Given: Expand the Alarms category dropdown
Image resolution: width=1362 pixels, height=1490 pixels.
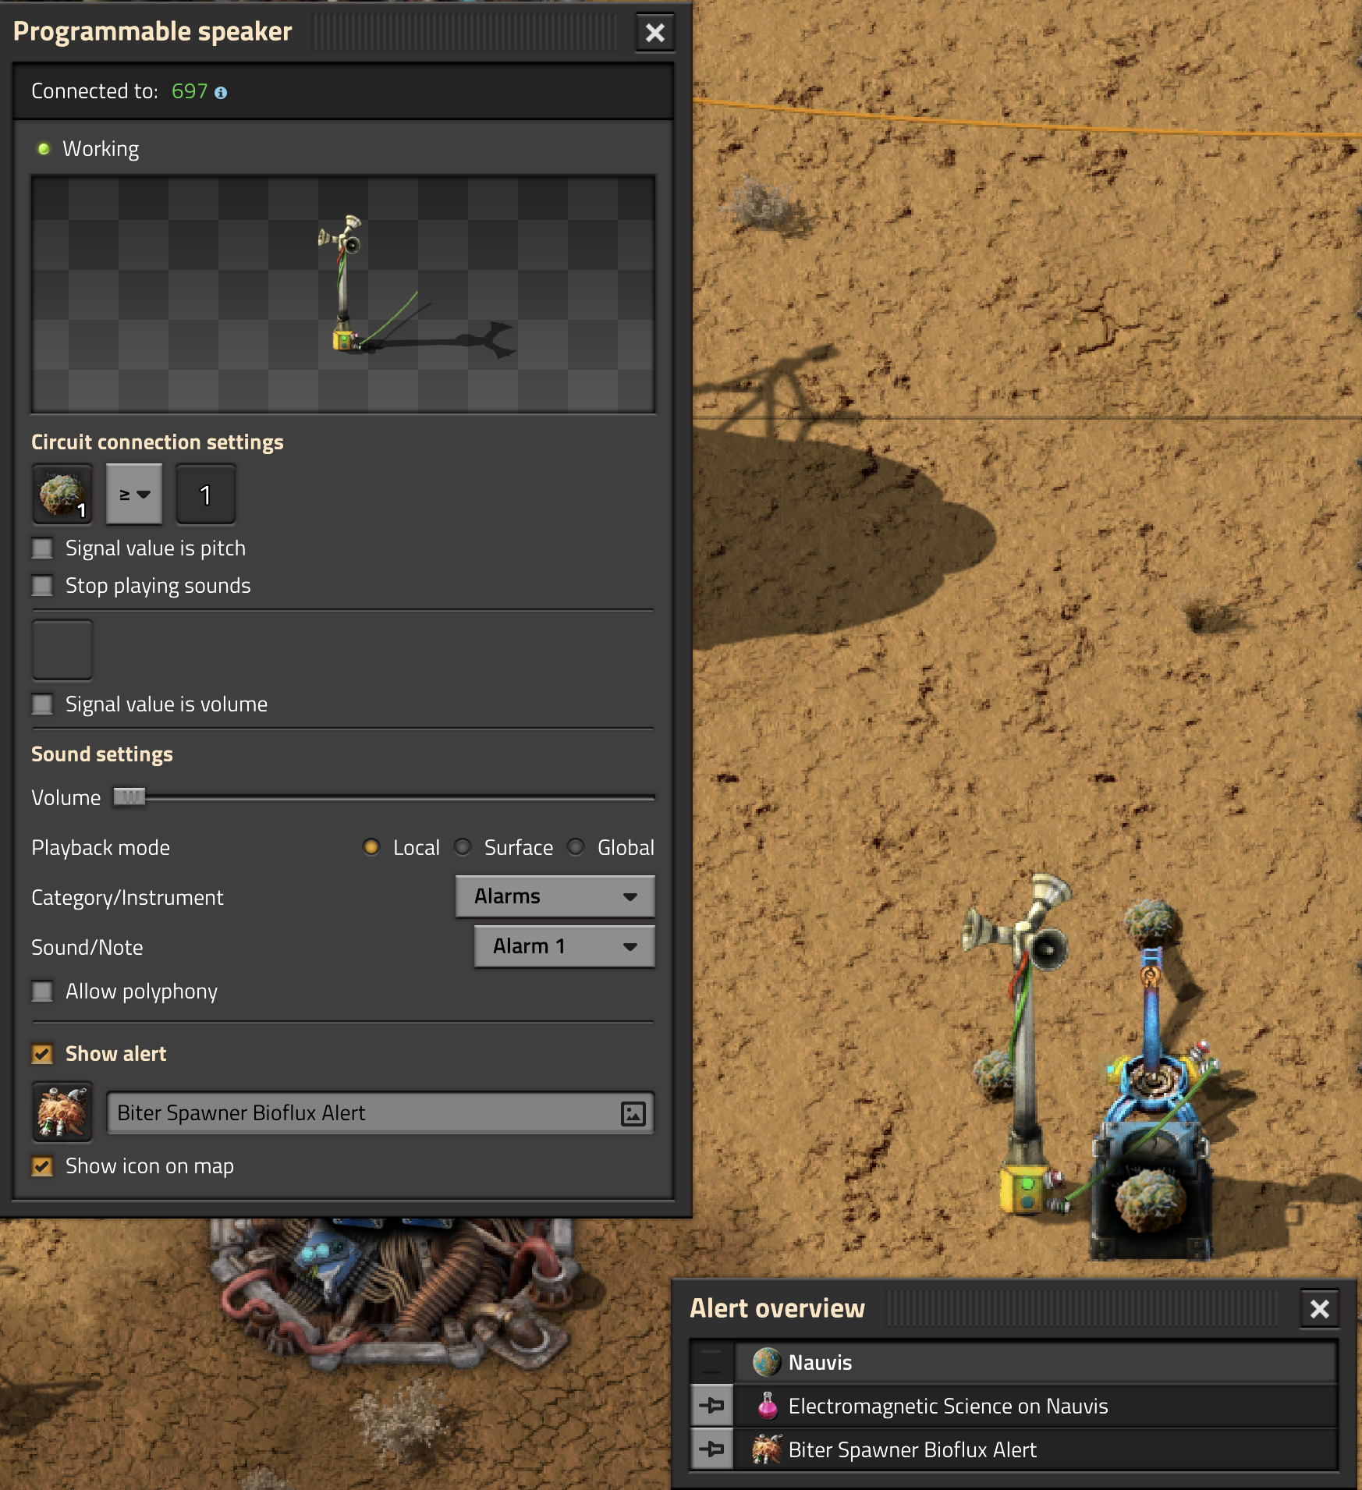Looking at the screenshot, I should [555, 896].
